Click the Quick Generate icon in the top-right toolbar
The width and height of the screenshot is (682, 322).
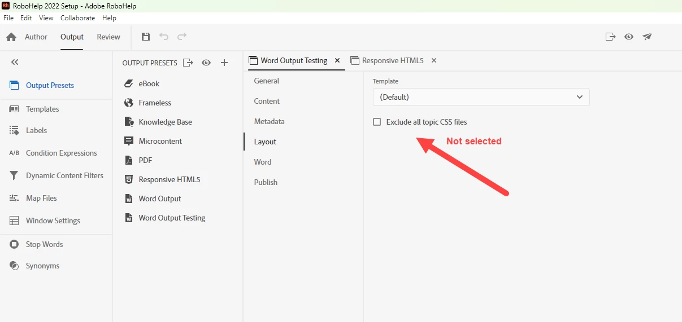pos(610,37)
